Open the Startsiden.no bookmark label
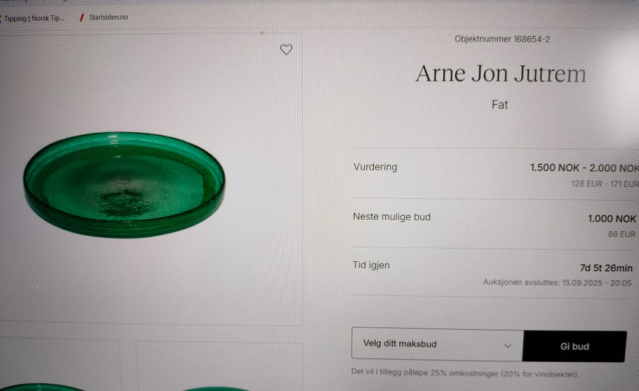Screen dimensions: 639x391 108,17
